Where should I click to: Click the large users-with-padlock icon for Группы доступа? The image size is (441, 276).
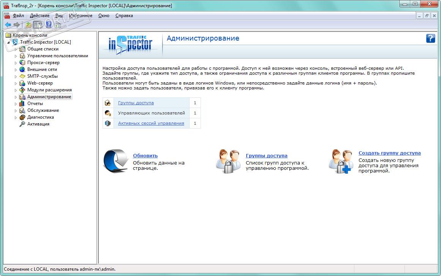tap(228, 162)
